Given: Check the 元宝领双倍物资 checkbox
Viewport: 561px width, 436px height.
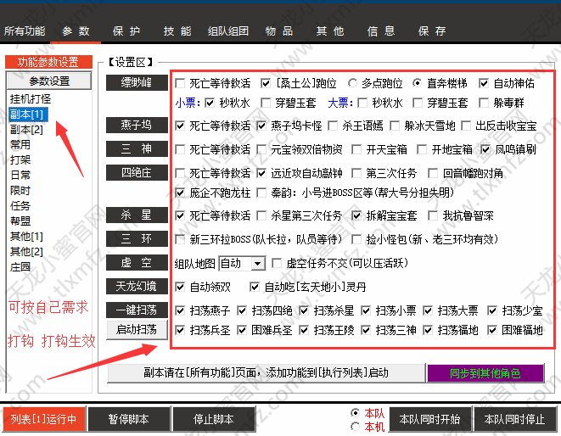Looking at the screenshot, I should [x=262, y=149].
